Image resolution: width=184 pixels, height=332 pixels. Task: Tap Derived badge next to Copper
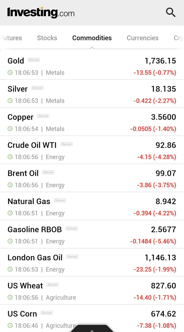(x=43, y=116)
